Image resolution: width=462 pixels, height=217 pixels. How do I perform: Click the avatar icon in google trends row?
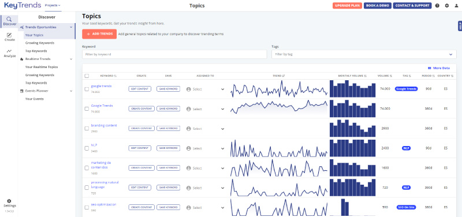click(x=189, y=89)
